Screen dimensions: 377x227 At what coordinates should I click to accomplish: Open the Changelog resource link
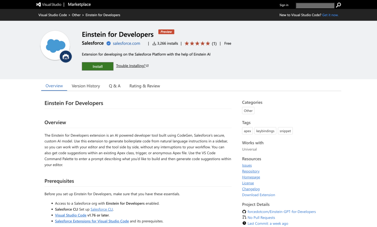(251, 189)
